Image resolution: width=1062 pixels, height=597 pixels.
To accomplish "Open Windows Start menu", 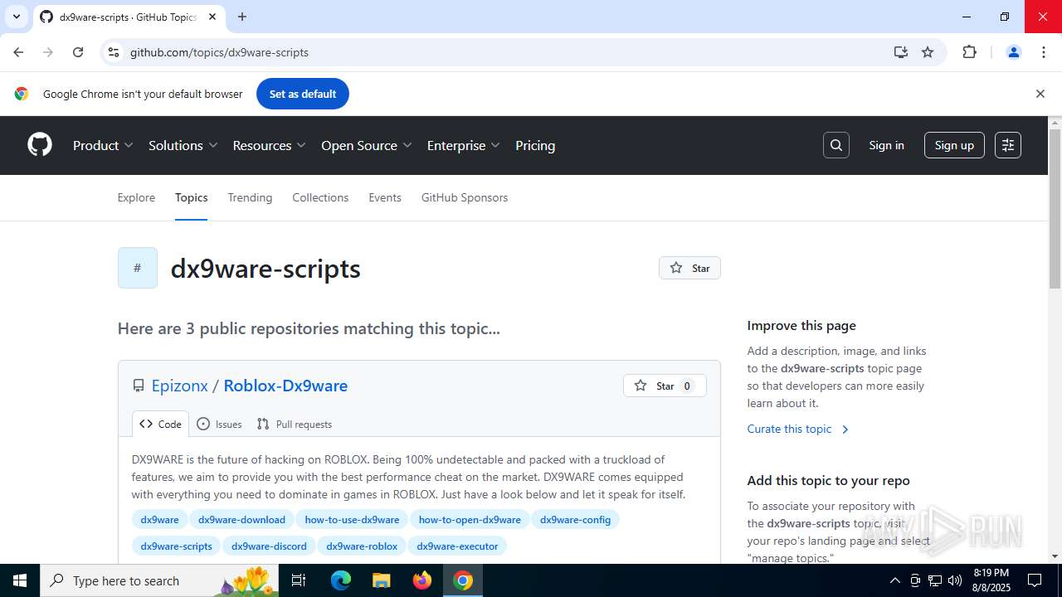I will (20, 580).
